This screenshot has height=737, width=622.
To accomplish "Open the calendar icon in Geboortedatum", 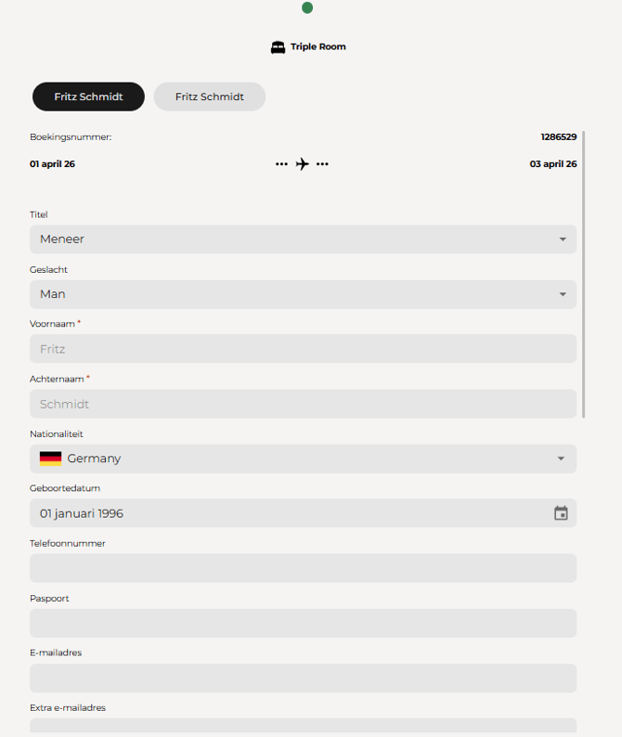I will [561, 513].
